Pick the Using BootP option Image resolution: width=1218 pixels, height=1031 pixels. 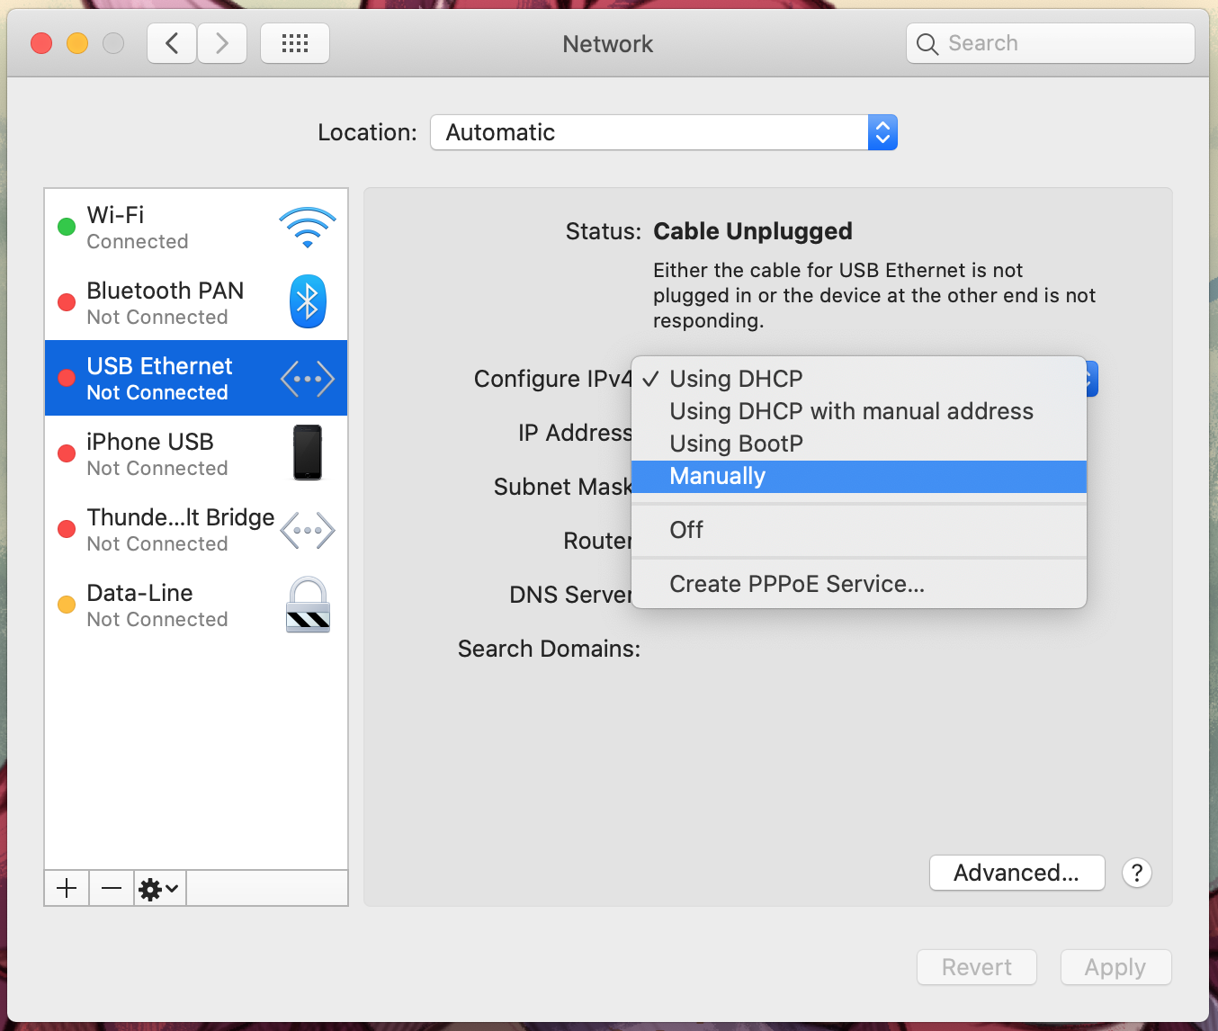click(736, 444)
